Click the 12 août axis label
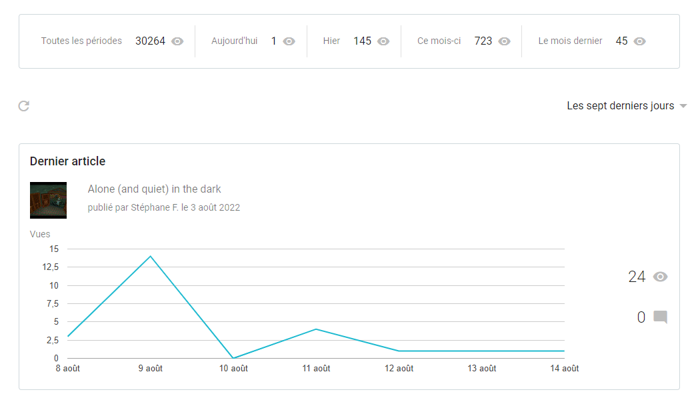This screenshot has width=690, height=396. tap(399, 369)
